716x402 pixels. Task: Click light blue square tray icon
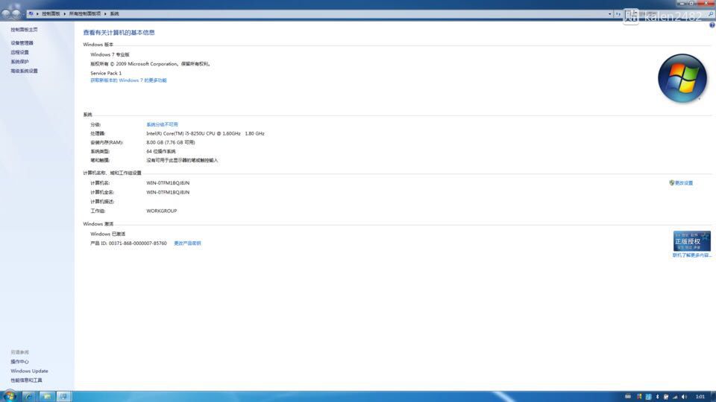pos(648,397)
